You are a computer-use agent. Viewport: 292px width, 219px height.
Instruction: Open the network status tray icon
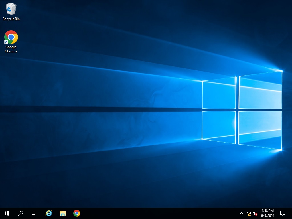[248, 213]
